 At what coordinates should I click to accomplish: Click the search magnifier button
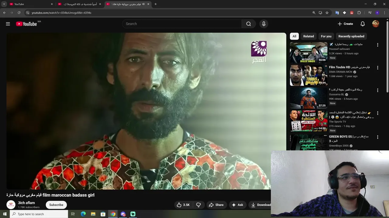point(249,24)
